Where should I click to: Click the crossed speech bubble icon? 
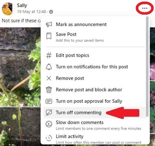(x=49, y=113)
